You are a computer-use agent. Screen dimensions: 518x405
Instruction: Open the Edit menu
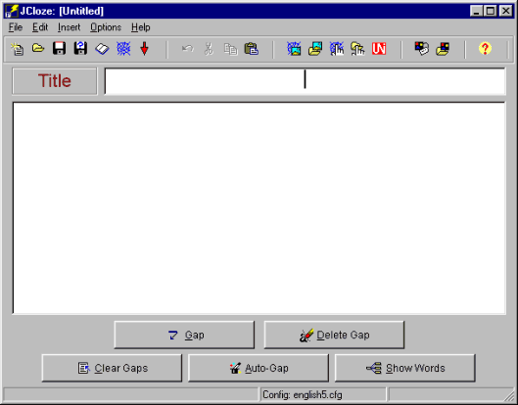40,27
